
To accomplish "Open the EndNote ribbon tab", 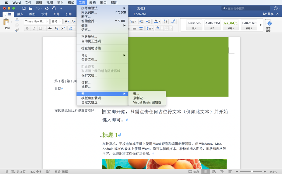I will tap(140, 14).
